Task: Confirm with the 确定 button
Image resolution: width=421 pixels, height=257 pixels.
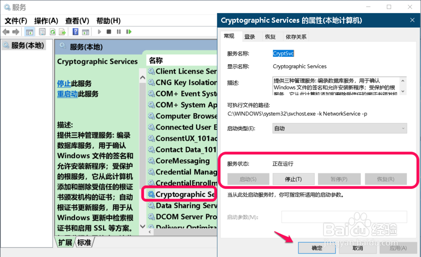Action: [317, 248]
